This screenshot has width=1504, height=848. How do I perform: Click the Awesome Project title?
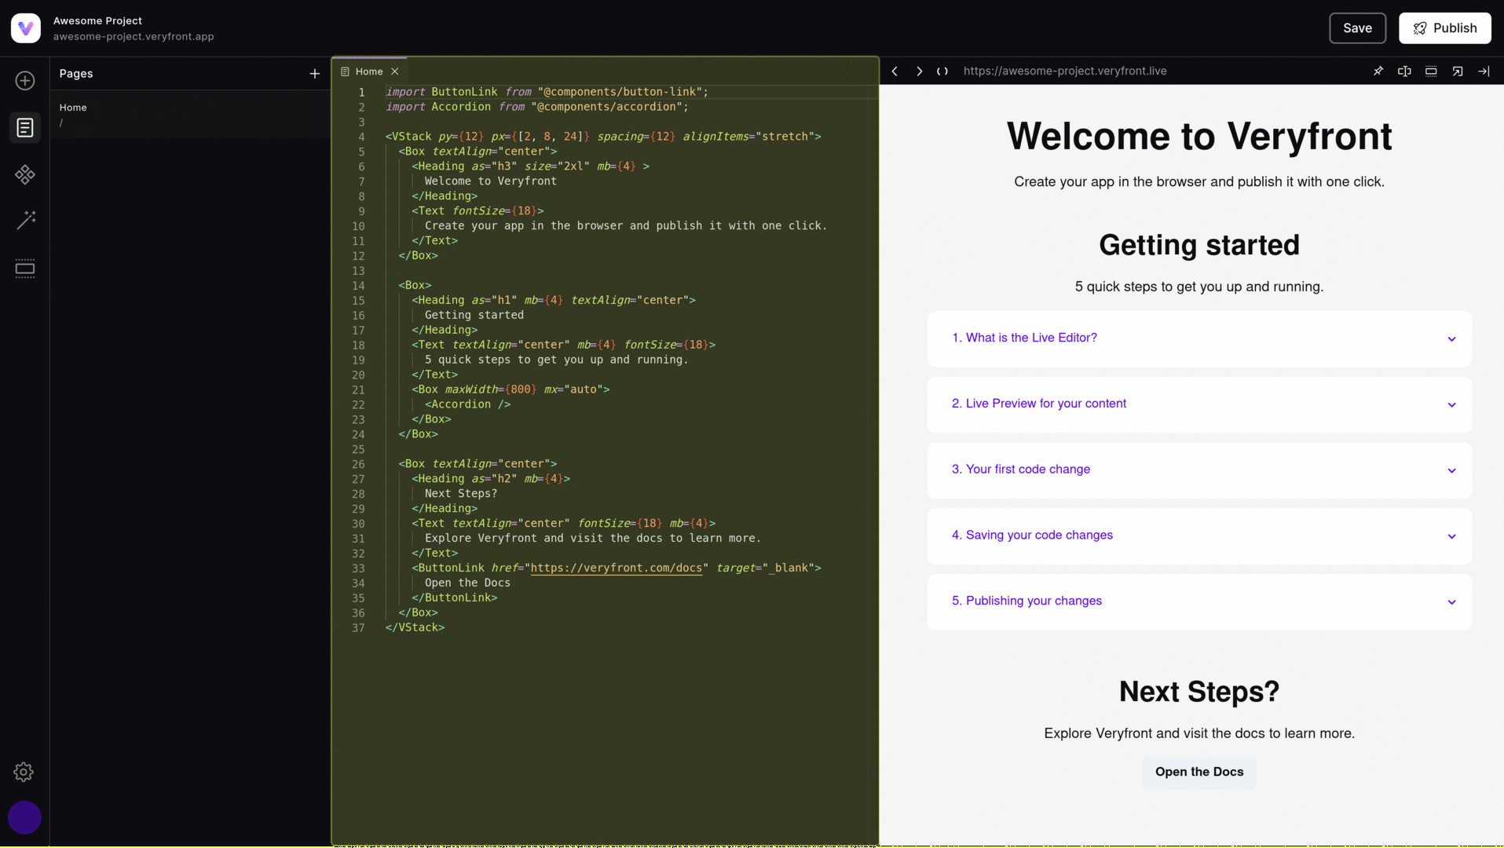coord(97,20)
